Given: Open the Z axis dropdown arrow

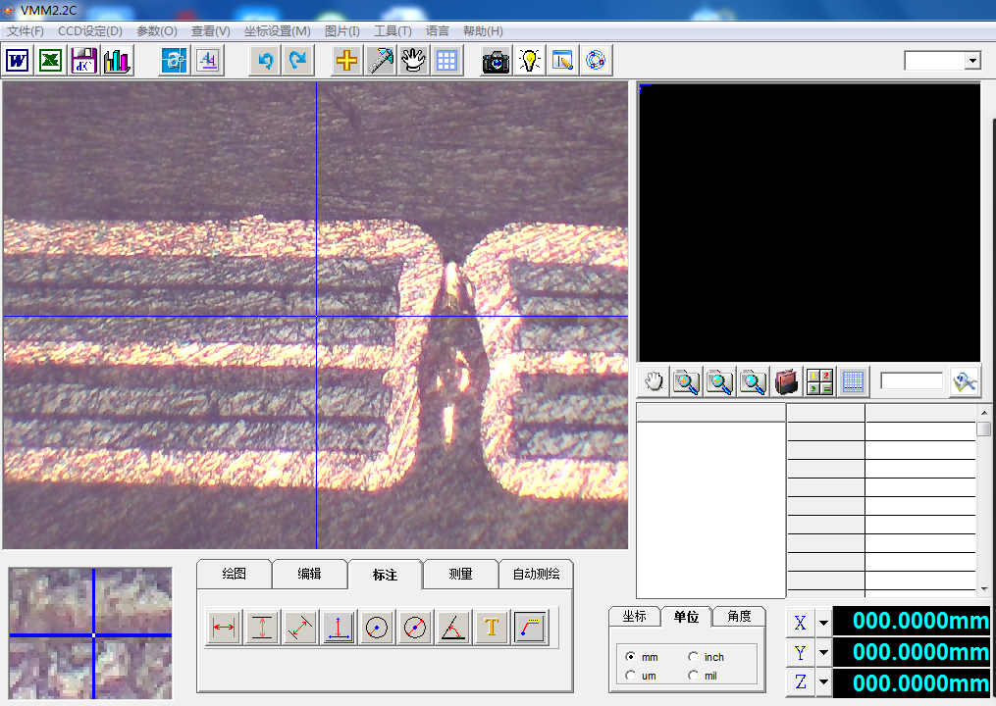Looking at the screenshot, I should point(823,682).
